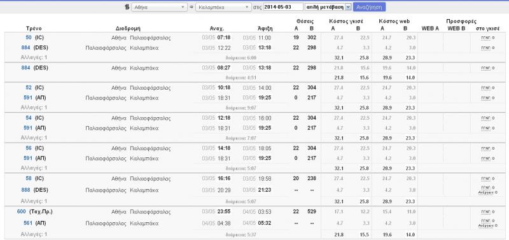Open train 56 (IC) link
Screen dimensions: 509x240
click(29, 148)
